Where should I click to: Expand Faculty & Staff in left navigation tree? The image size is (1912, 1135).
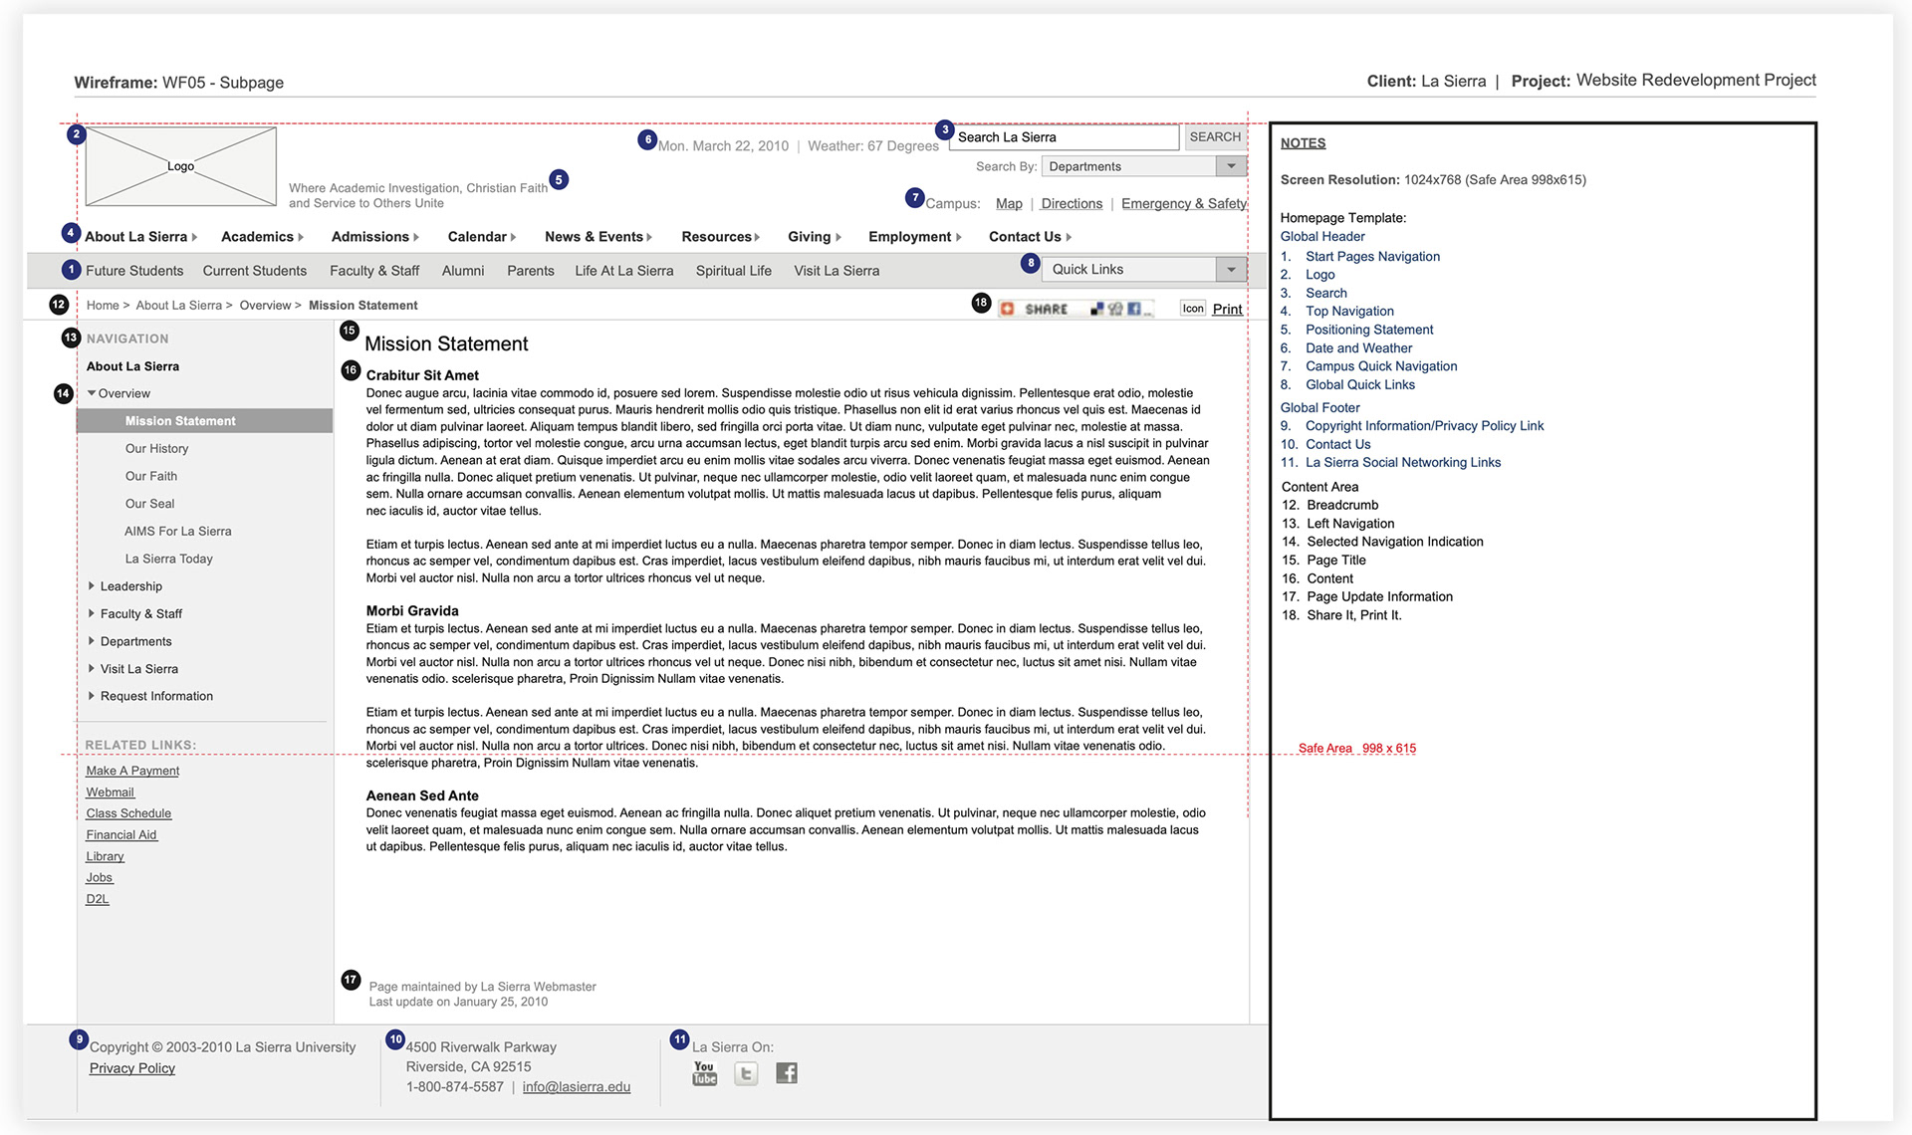coord(92,613)
